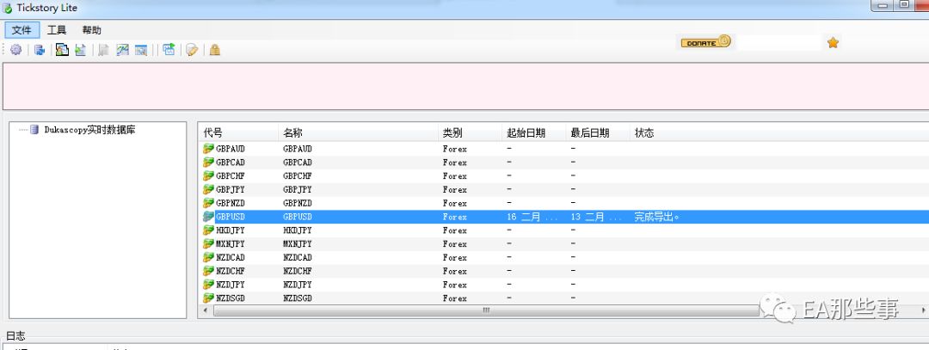Select GBPUSD in the 代号 column

pyautogui.click(x=231, y=218)
